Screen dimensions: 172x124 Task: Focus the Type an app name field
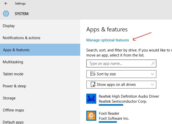(x=121, y=64)
